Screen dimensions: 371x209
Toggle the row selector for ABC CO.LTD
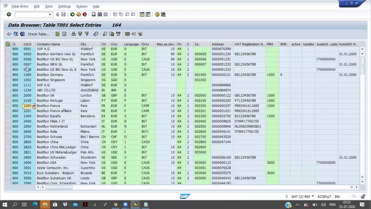tap(8, 90)
